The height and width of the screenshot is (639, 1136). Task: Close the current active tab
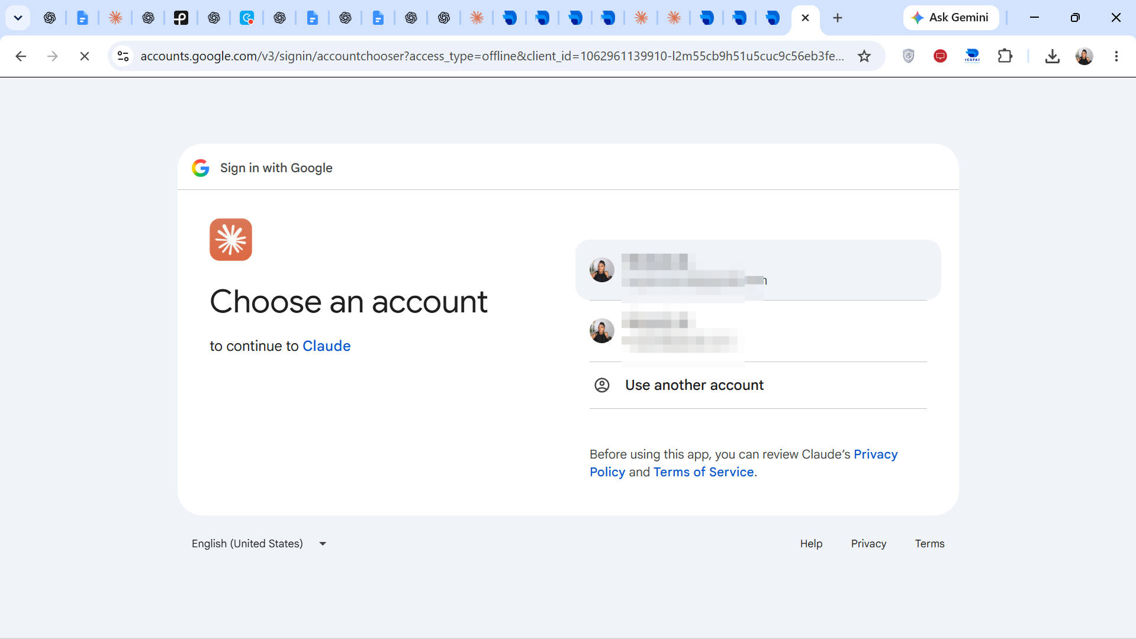point(805,18)
